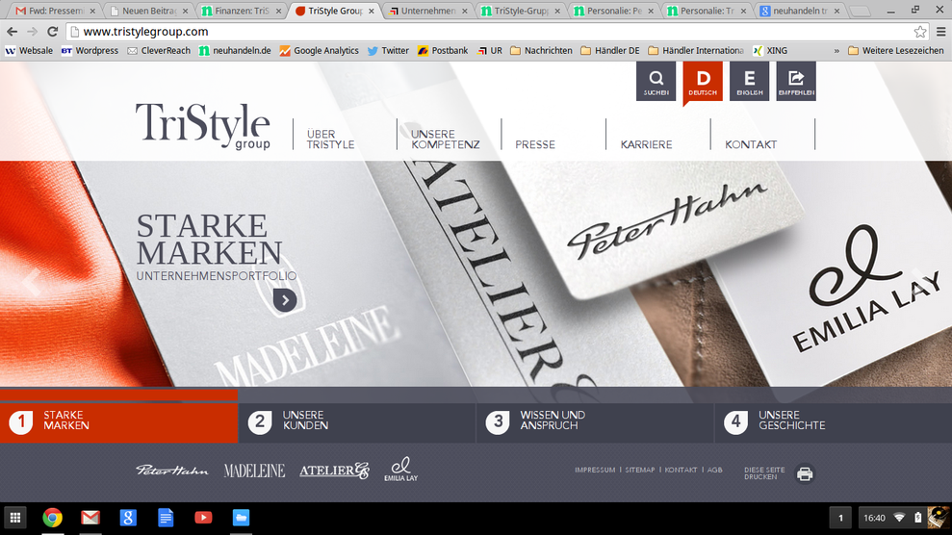
Task: Go to the TriStyle group logo
Action: [x=203, y=125]
